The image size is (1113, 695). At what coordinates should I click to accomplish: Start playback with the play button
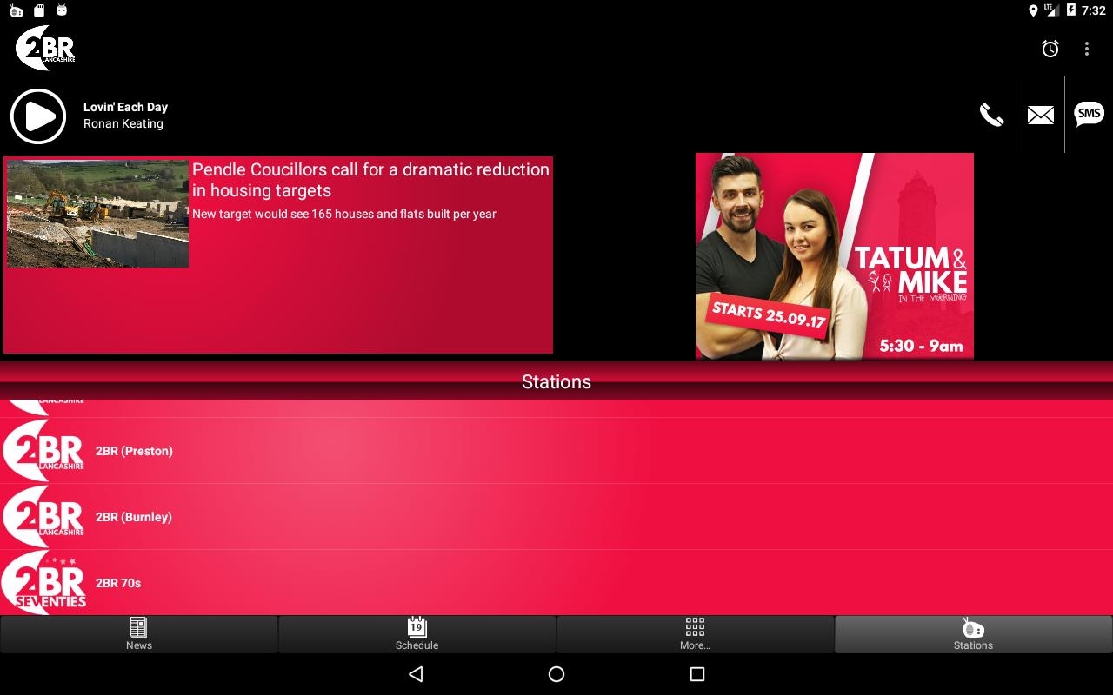tap(38, 116)
